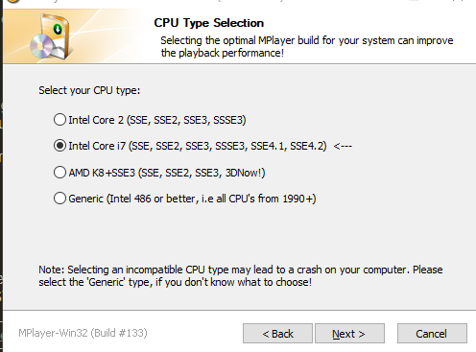Pick the Generic Intel 486 radio circle
The height and width of the screenshot is (352, 476).
pos(59,199)
